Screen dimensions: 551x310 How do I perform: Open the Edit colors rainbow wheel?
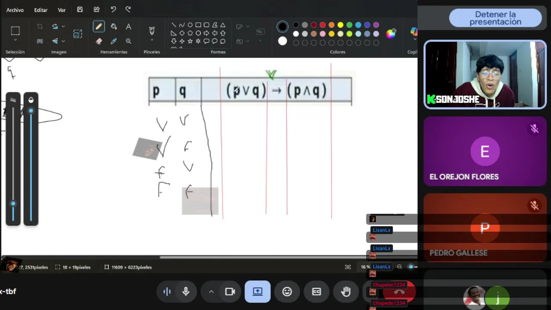391,34
